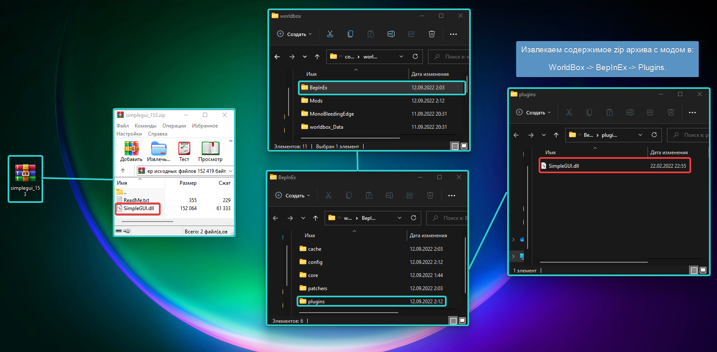Click Paste icon in plugins window toolbar

[610, 112]
